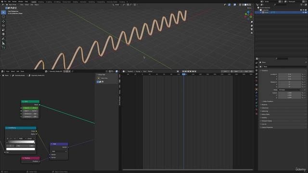Select the Add Cube tool in the viewport toolbar
The height and width of the screenshot is (173, 308).
[3, 48]
